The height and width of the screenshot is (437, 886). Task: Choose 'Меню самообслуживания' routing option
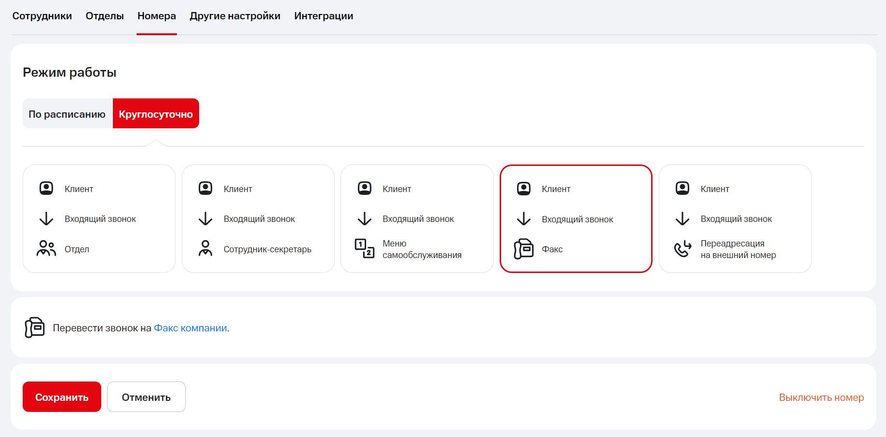click(417, 219)
